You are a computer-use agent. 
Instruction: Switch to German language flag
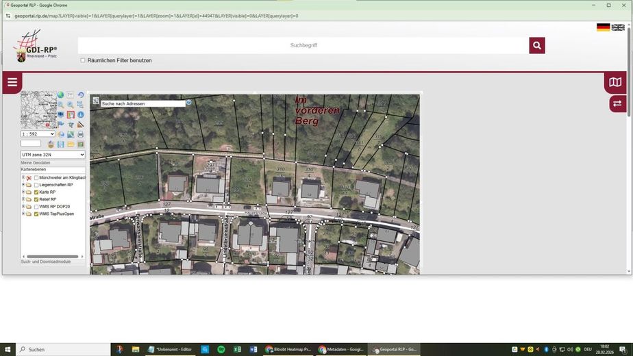(603, 27)
